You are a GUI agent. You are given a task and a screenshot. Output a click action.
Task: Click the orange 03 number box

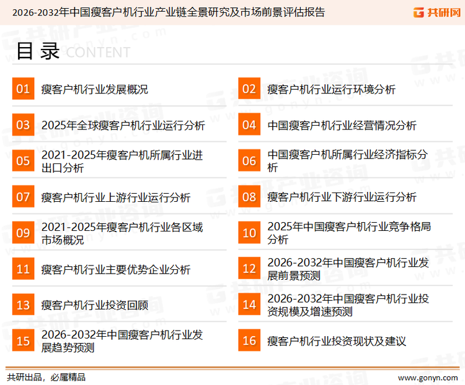(23, 124)
